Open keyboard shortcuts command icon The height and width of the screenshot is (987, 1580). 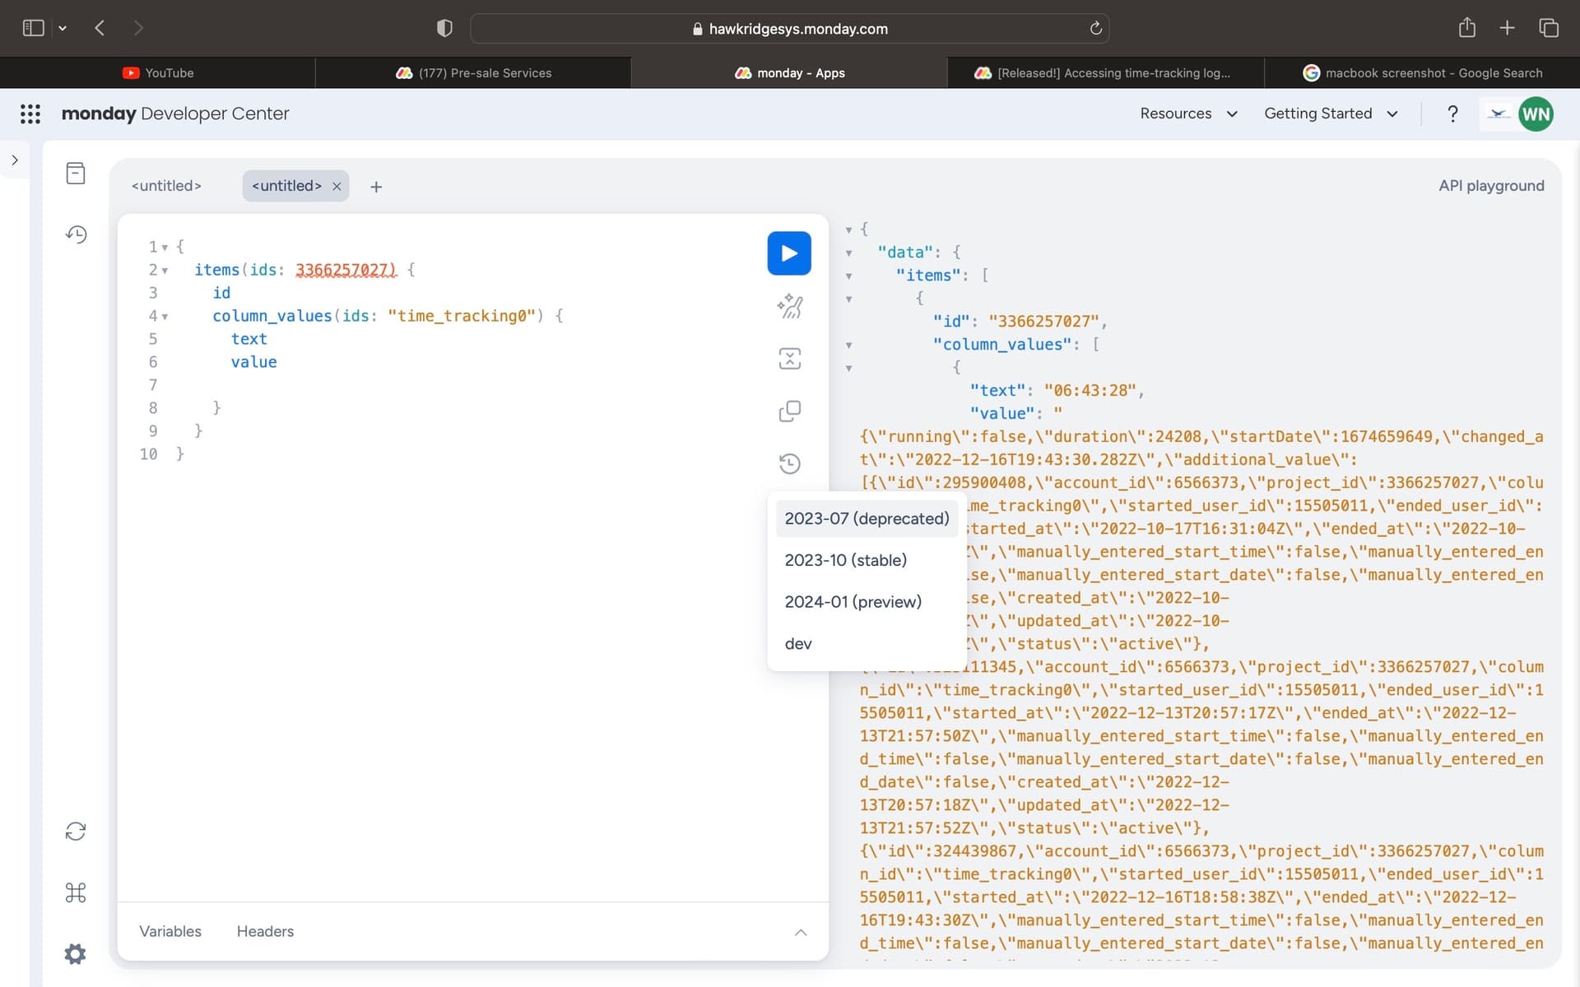point(76,892)
